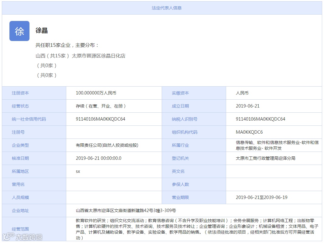This screenshot has height=243, width=324.
Task: Select value 100.000000万人民币
Action: (x=96, y=93)
